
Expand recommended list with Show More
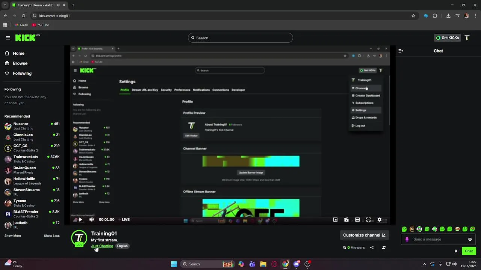point(13,236)
